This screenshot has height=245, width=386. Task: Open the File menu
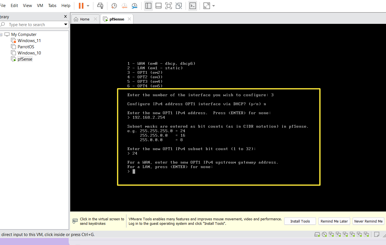3,5
